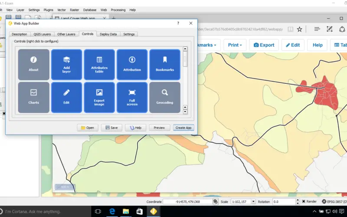Click the Open button in Web App Builder
The image size is (347, 217).
point(88,128)
